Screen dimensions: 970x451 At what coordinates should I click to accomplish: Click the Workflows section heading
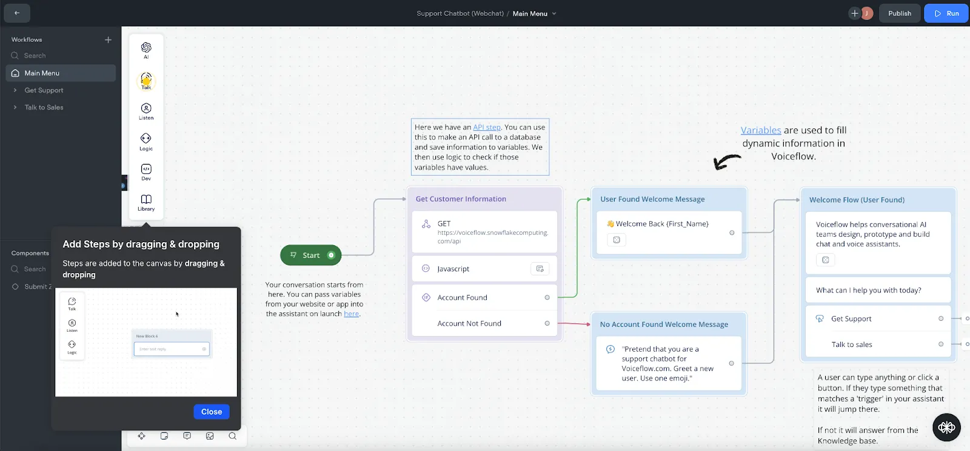click(27, 40)
